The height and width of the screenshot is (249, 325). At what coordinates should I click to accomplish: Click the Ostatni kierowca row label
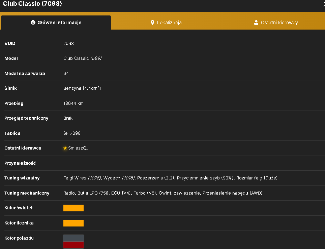tap(23, 148)
